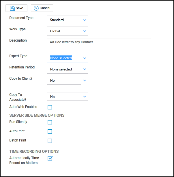Select the 'Standard' value in Document Type

[57, 20]
